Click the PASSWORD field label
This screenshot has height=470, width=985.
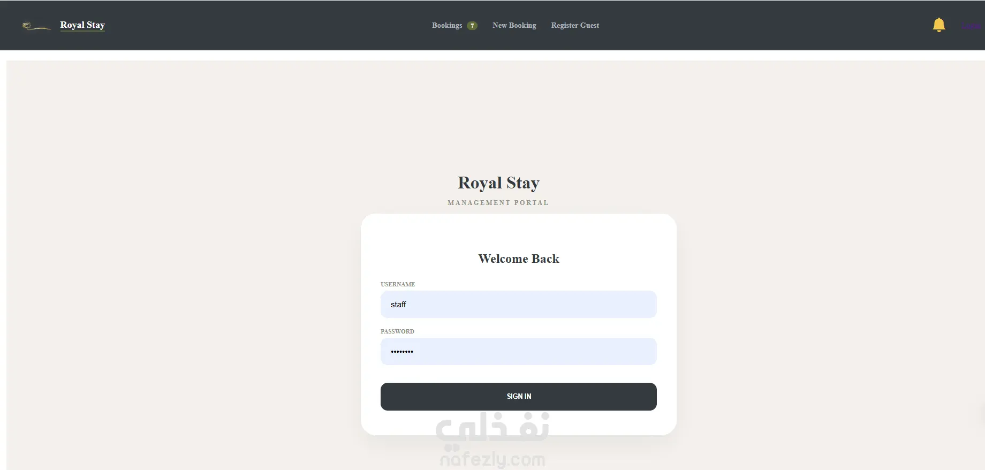[397, 331]
